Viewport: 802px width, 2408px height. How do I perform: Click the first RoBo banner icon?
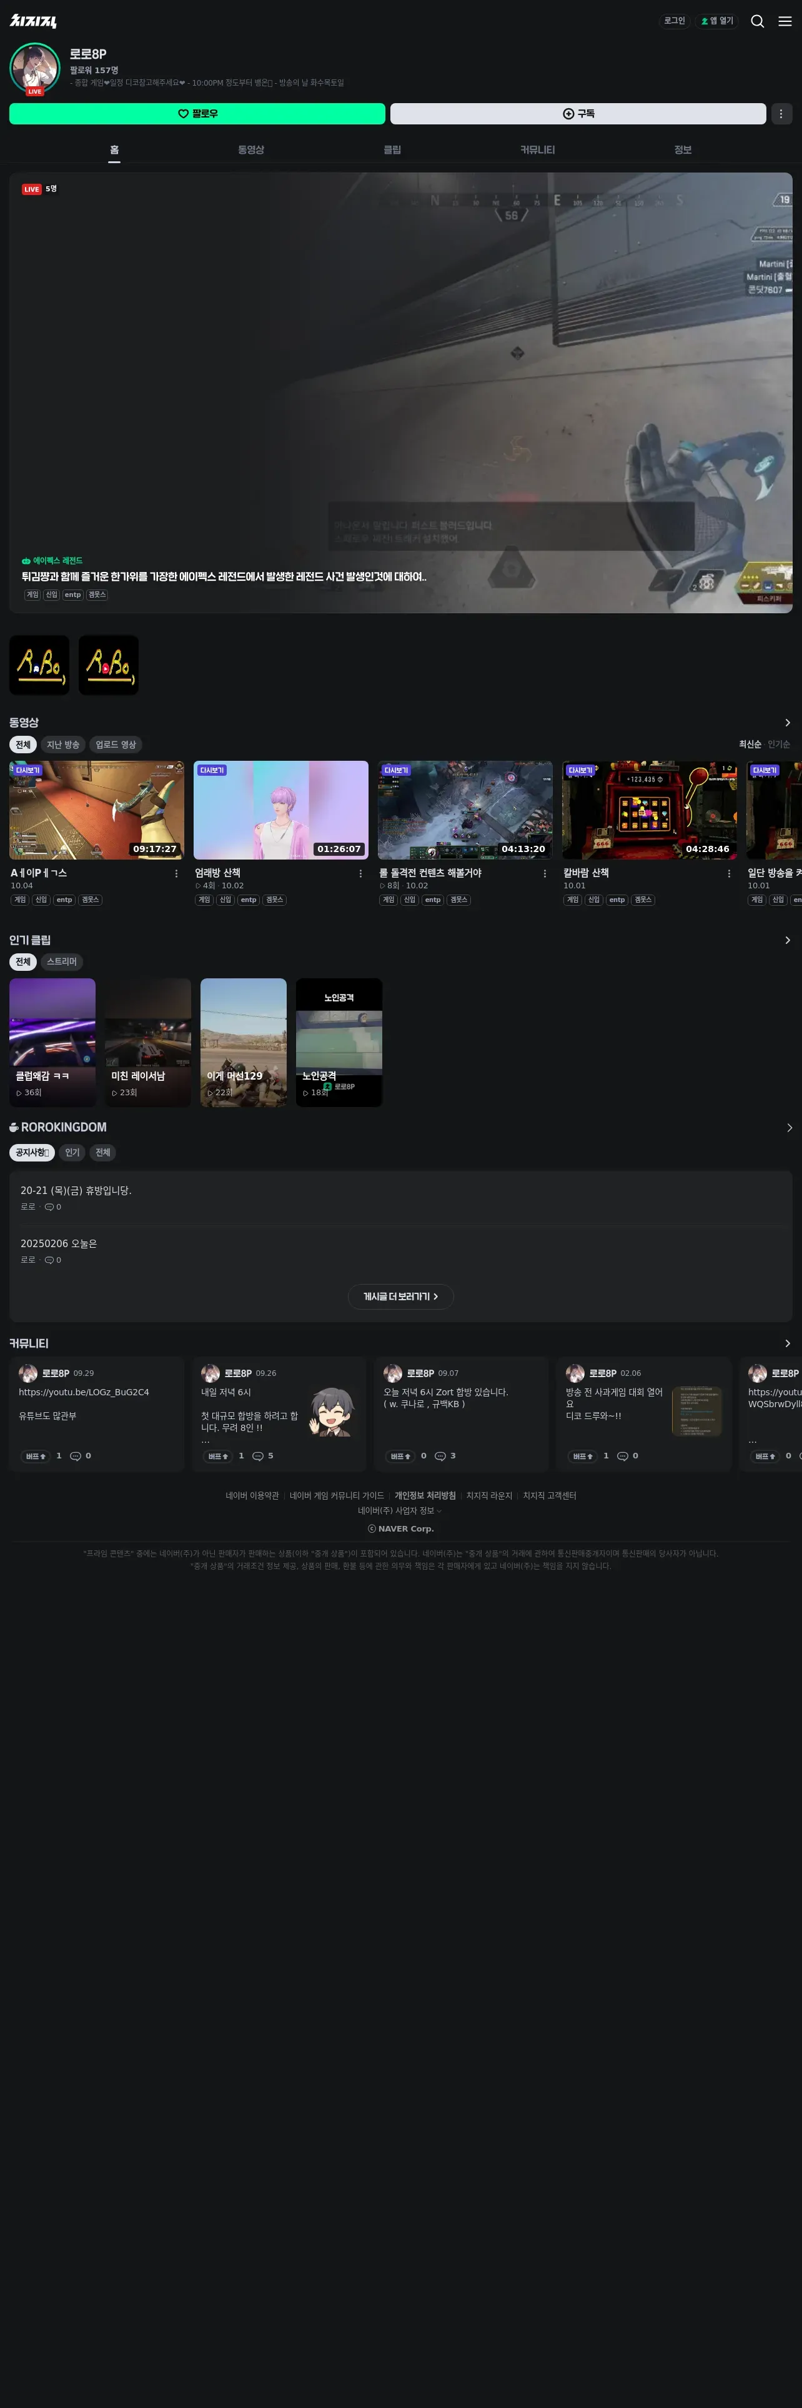pyautogui.click(x=39, y=665)
